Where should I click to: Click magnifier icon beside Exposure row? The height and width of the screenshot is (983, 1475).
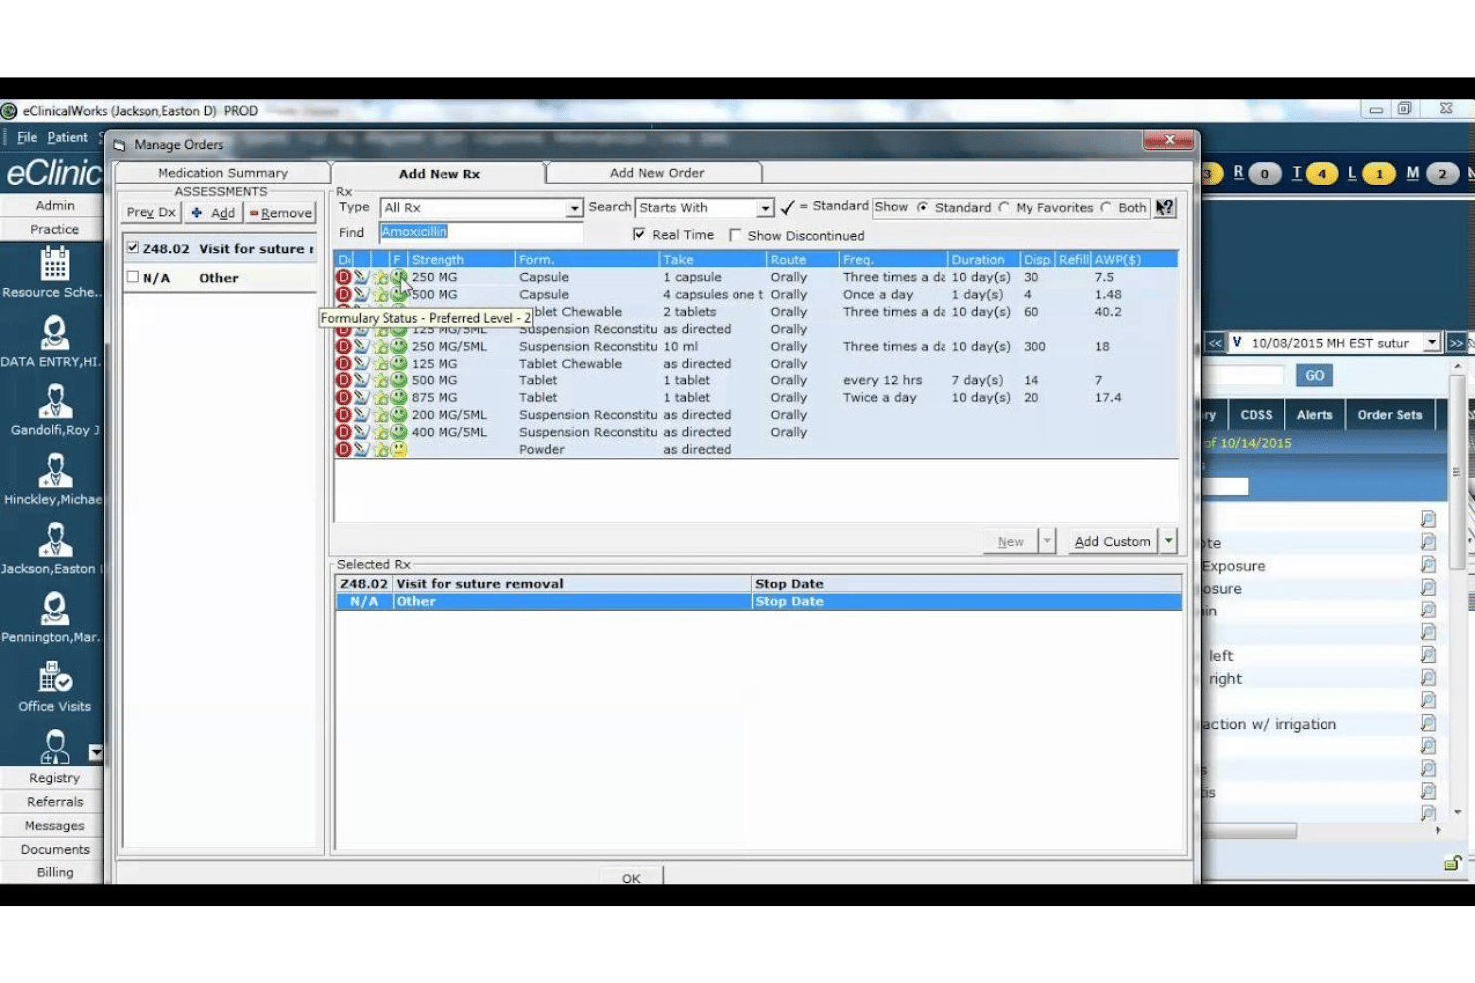pos(1428,565)
